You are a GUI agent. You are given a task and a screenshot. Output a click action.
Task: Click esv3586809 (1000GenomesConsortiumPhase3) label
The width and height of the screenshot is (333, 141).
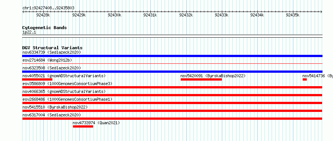pos(67,84)
